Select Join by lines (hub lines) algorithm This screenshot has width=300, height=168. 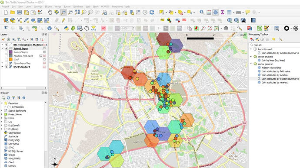coord(273,60)
